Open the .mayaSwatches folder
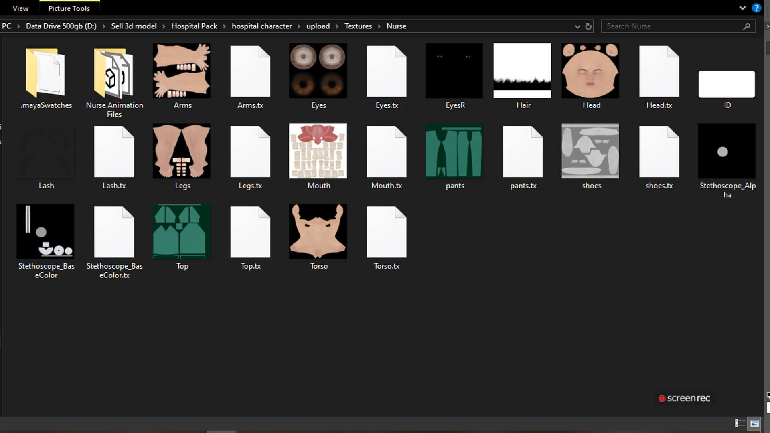Viewport: 770px width, 433px height. tap(45, 72)
